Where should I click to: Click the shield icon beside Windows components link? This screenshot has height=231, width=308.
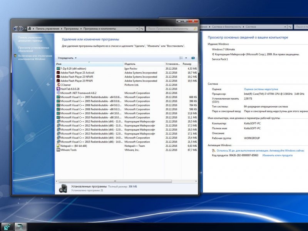(15, 56)
